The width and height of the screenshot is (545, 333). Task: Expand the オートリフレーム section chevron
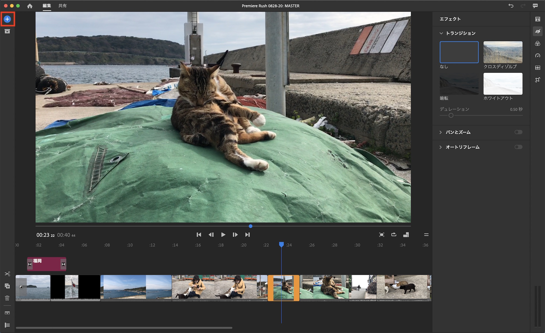coord(441,147)
